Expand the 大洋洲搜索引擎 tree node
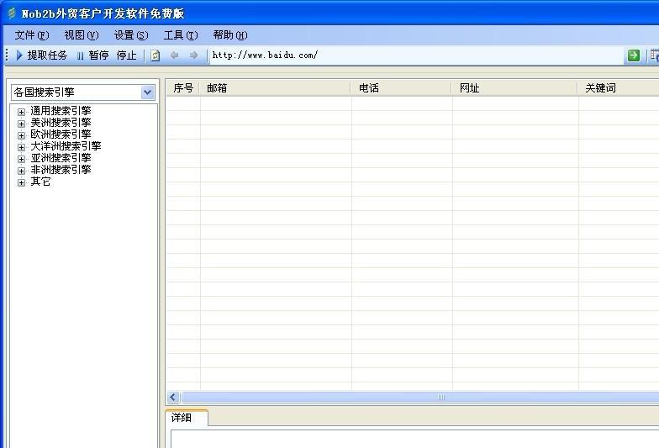 [x=22, y=147]
